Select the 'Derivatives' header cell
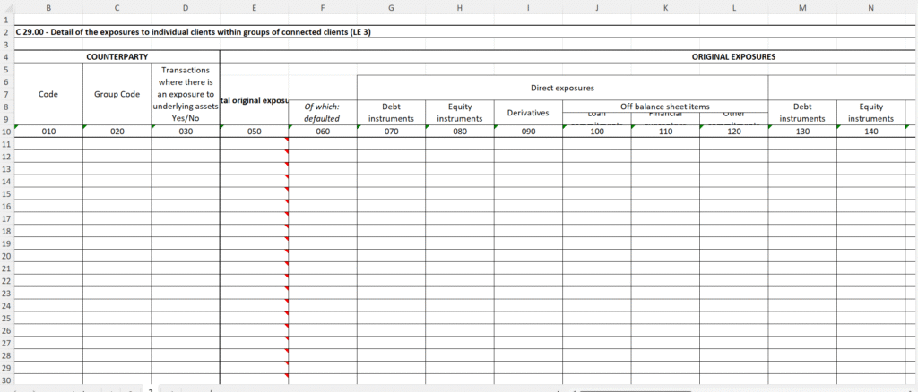 [528, 113]
